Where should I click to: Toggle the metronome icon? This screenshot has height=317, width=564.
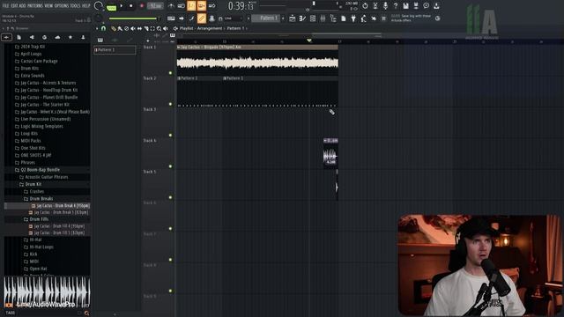click(171, 6)
